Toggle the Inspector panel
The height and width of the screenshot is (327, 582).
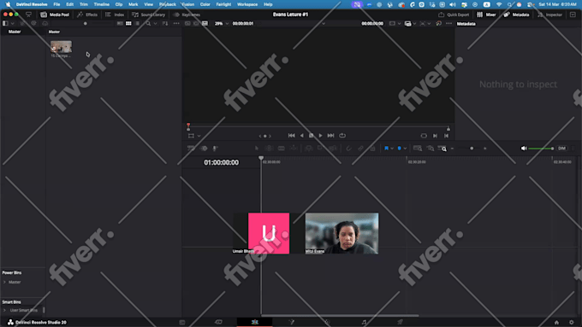pyautogui.click(x=549, y=15)
